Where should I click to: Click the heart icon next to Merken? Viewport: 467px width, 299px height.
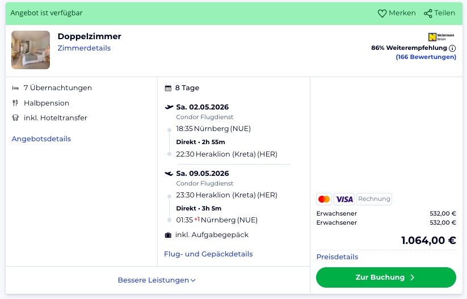pos(382,14)
